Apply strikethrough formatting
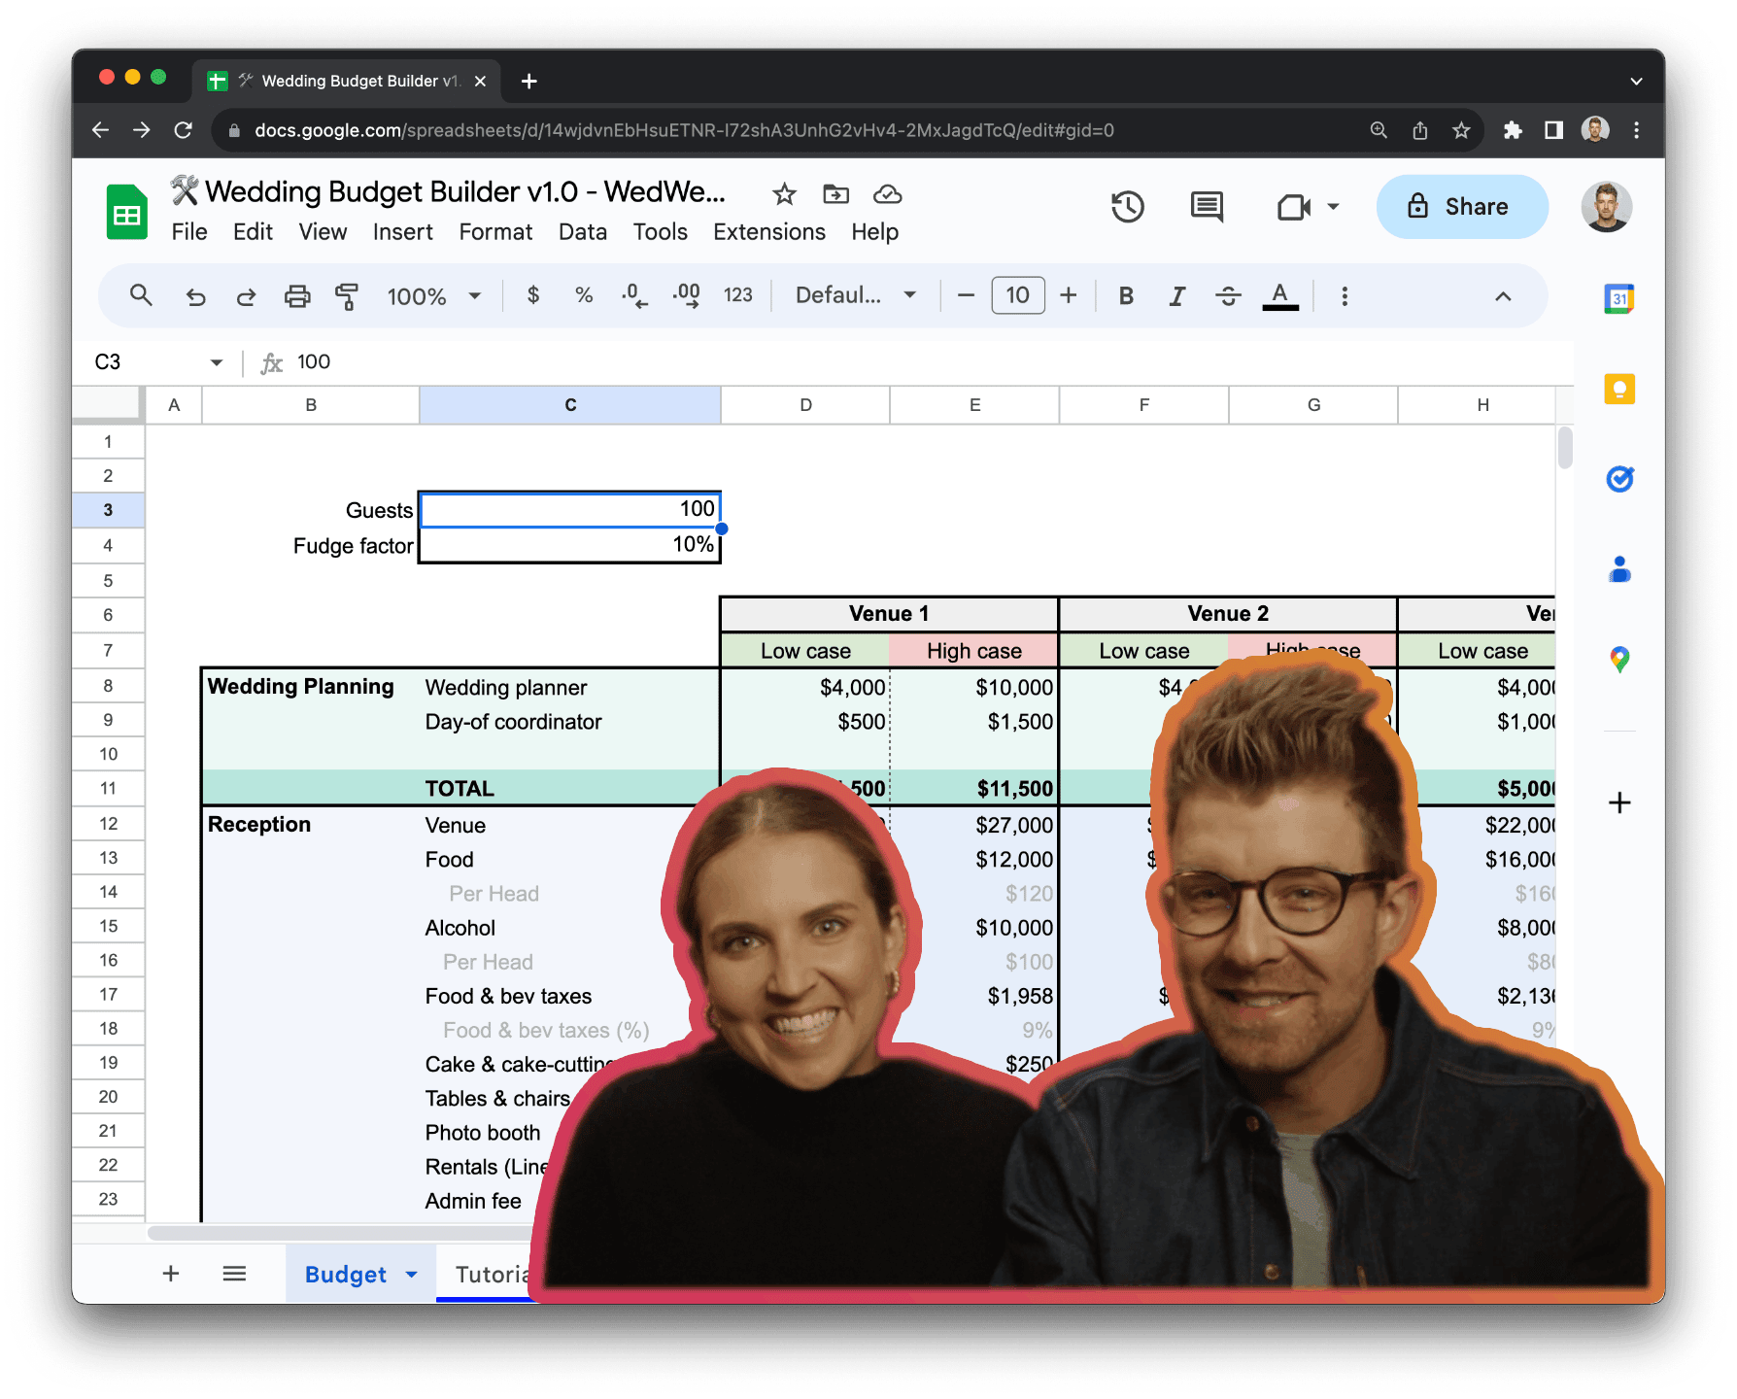 click(x=1228, y=295)
